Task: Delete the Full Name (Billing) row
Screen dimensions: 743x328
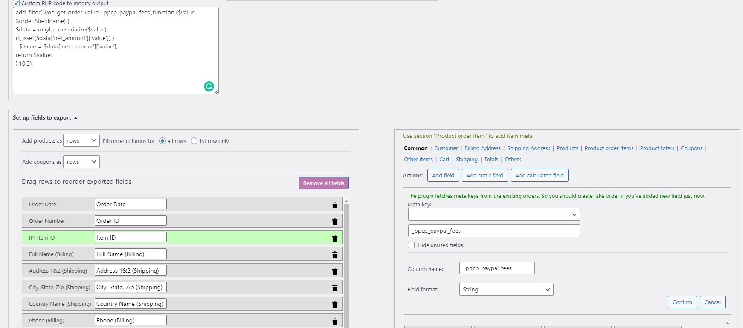Action: [335, 255]
